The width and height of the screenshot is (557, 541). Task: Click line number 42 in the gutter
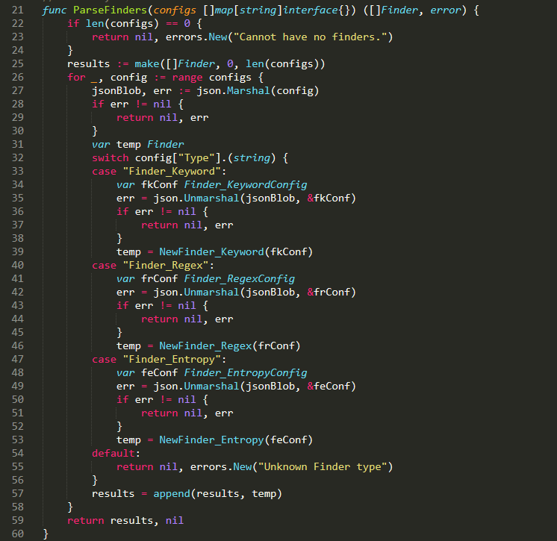point(17,293)
